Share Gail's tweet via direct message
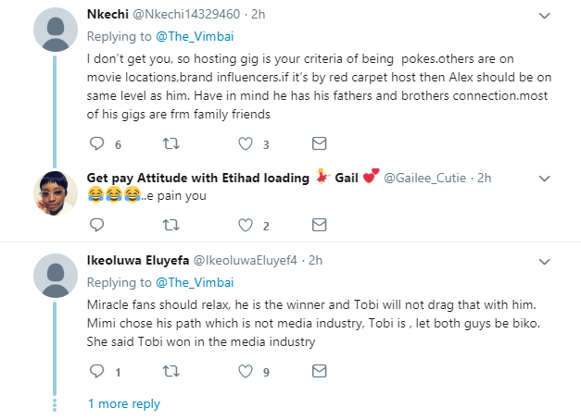This screenshot has height=420, width=581. point(319,225)
